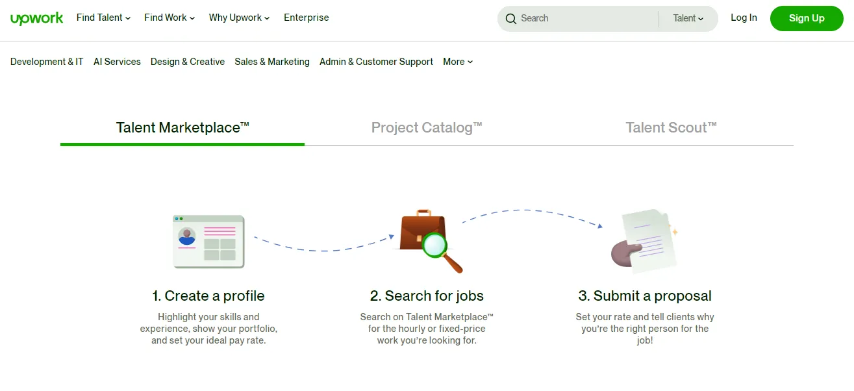Viewport: 854px width, 391px height.
Task: Open the Why Upwork dropdown
Action: tap(240, 18)
